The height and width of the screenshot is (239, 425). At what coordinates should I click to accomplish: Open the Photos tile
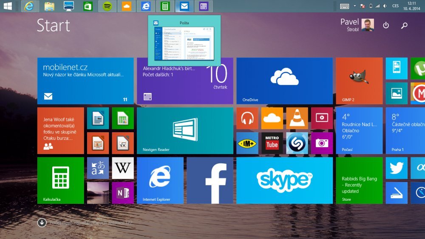(397, 93)
